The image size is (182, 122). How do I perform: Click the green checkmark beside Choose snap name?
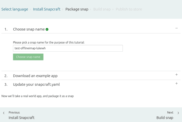47,29
